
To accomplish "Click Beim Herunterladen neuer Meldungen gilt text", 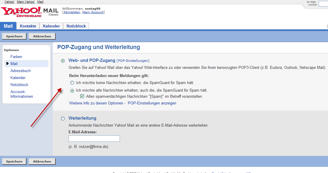I will pos(109,76).
